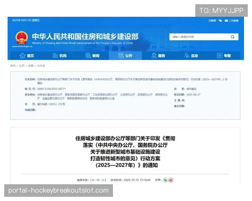Click 财政部办公厅 in issuing units
The image size is (252, 201).
(x=145, y=95)
